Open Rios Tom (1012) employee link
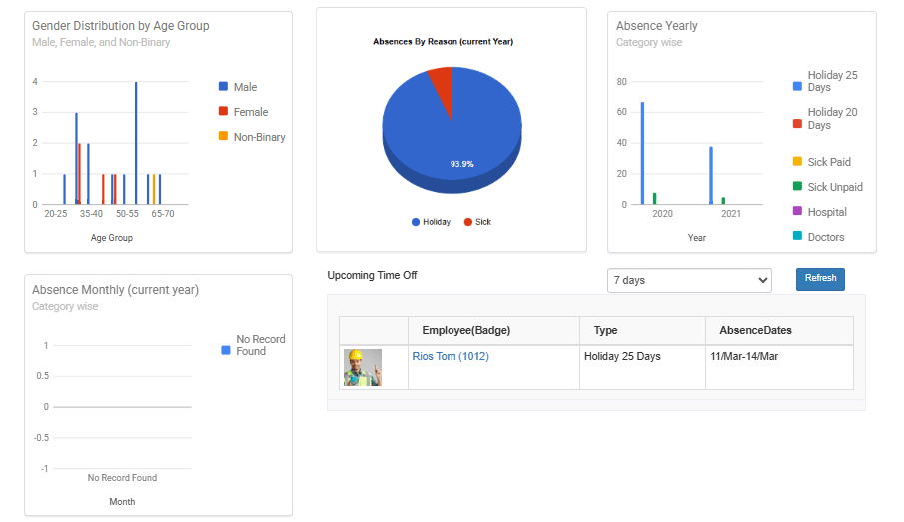The width and height of the screenshot is (904, 522). coord(451,356)
